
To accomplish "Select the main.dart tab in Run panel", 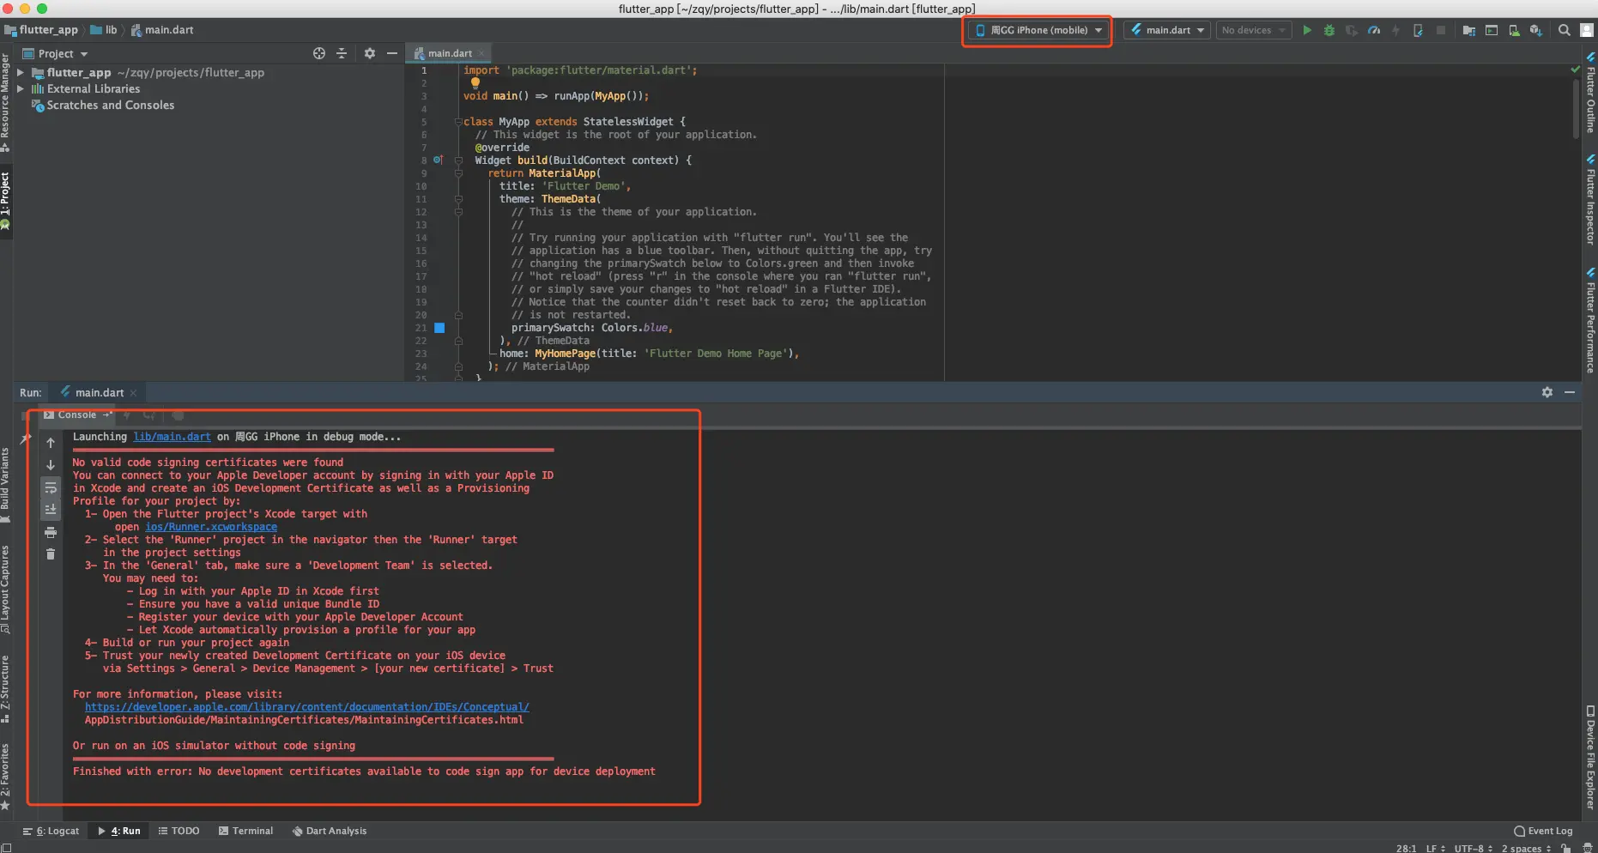I will click(x=99, y=393).
